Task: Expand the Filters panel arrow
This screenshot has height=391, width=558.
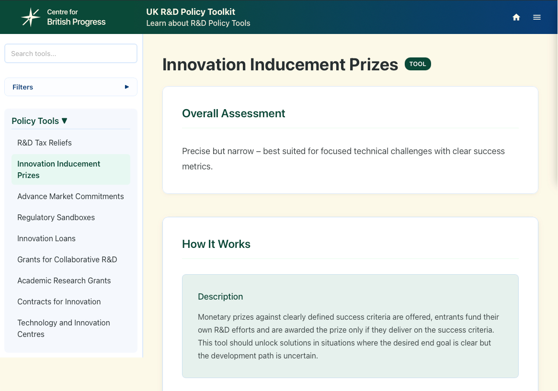Action: click(x=127, y=87)
